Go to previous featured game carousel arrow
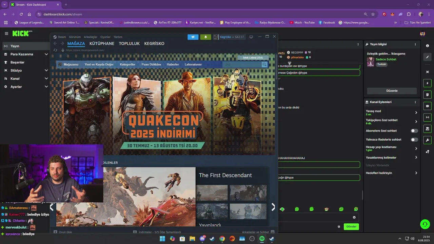Viewport: 434px width, 244px height. pyautogui.click(x=52, y=207)
